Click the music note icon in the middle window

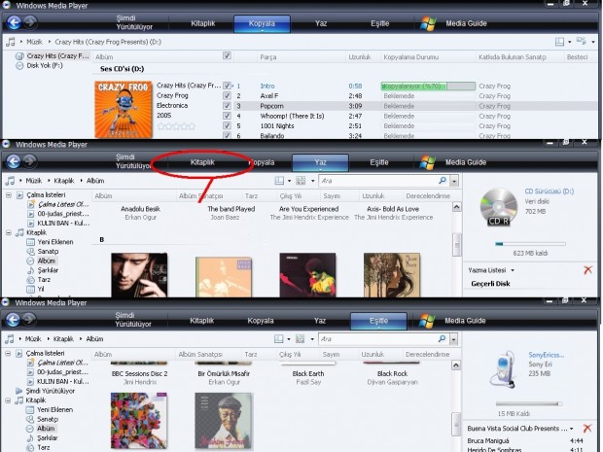[10, 181]
